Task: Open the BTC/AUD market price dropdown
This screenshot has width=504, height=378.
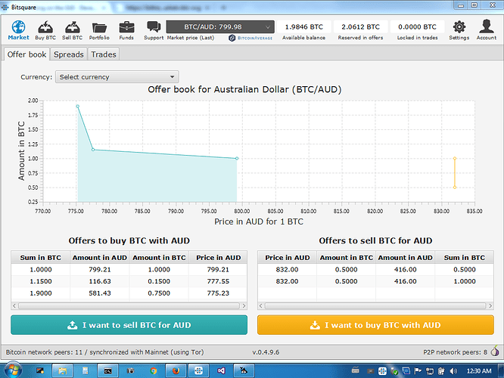Action: tap(220, 27)
